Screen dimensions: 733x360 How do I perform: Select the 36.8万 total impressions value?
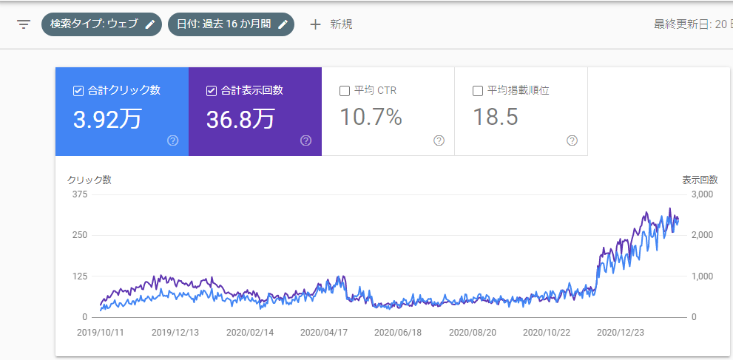[240, 119]
